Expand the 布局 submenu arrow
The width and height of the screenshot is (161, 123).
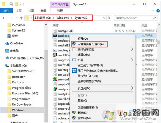(132, 60)
